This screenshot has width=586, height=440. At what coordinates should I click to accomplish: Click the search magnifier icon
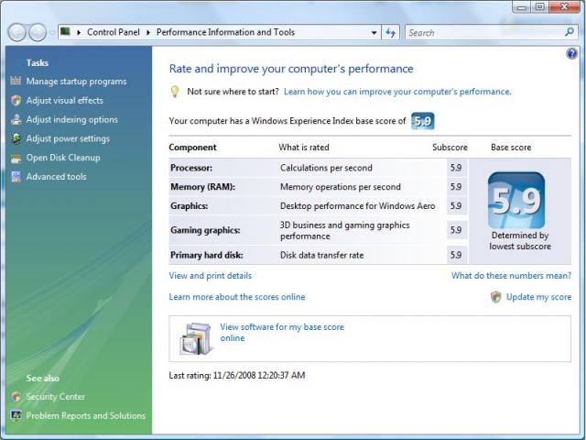coord(570,32)
